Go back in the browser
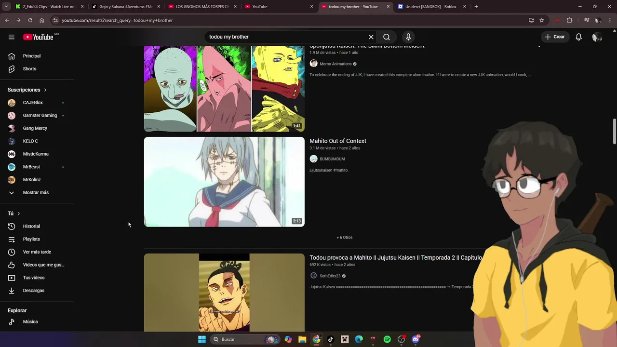This screenshot has height=347, width=617. point(7,20)
